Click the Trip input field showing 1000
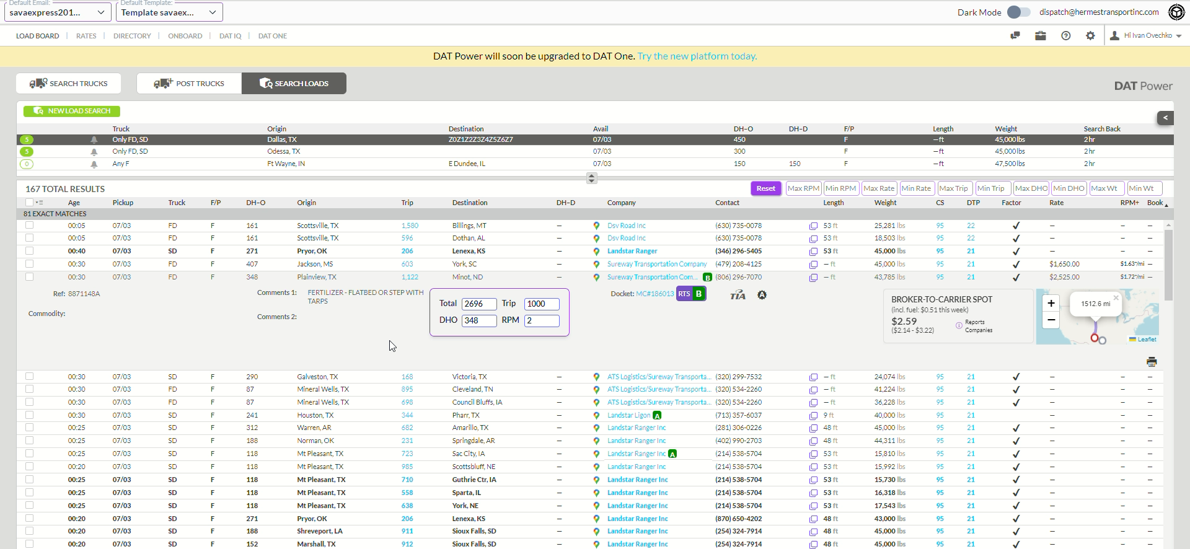This screenshot has height=549, width=1190. pyautogui.click(x=542, y=304)
